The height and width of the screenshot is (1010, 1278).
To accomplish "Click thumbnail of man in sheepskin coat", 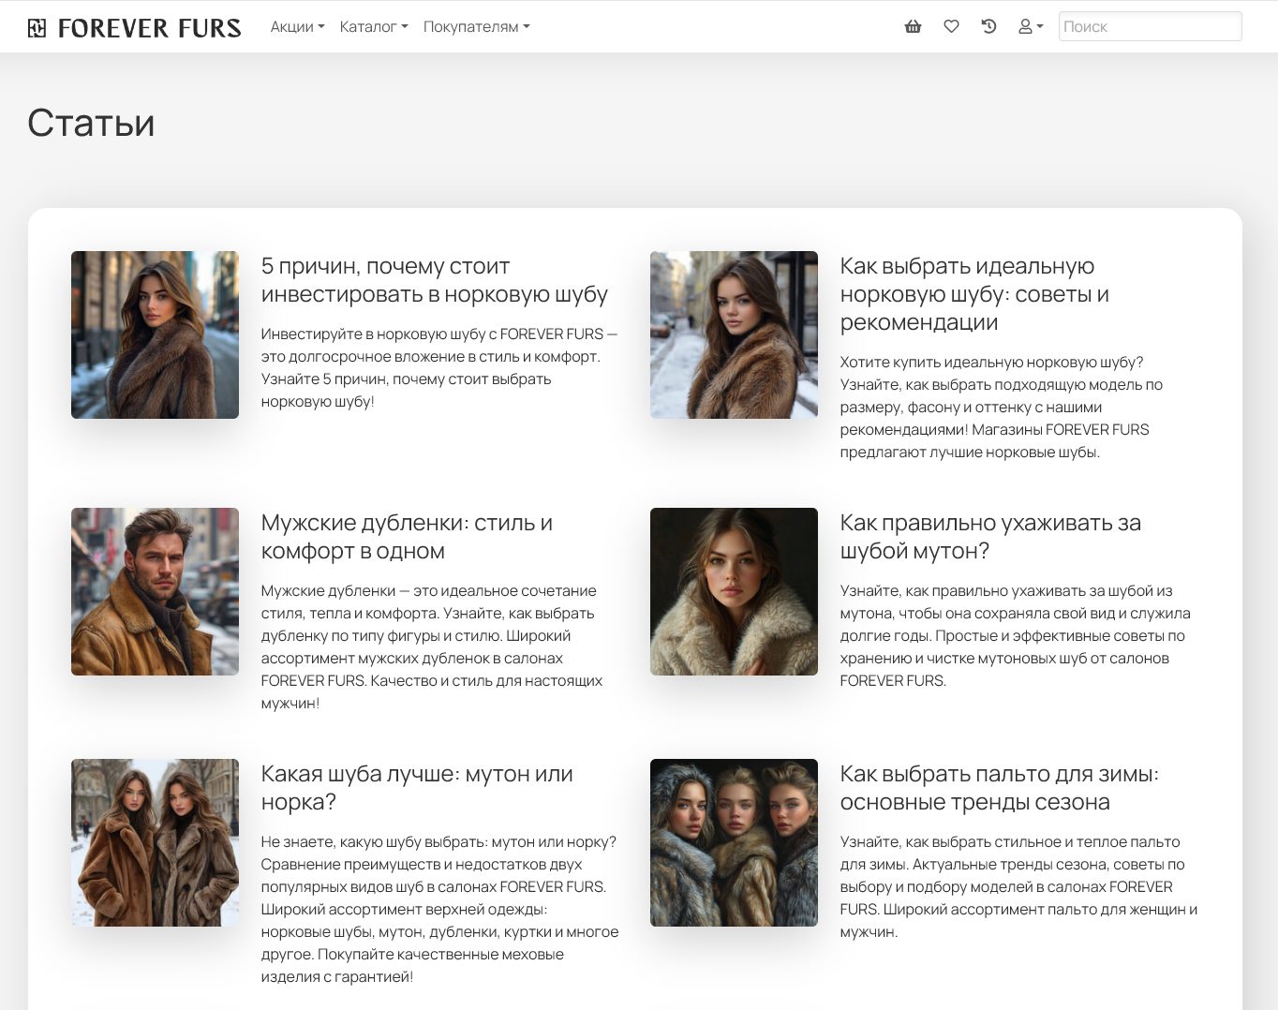I will [x=155, y=591].
